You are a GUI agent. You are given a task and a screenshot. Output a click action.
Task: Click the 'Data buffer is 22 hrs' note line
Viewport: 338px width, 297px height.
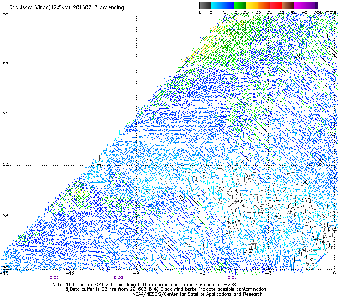click(165, 289)
